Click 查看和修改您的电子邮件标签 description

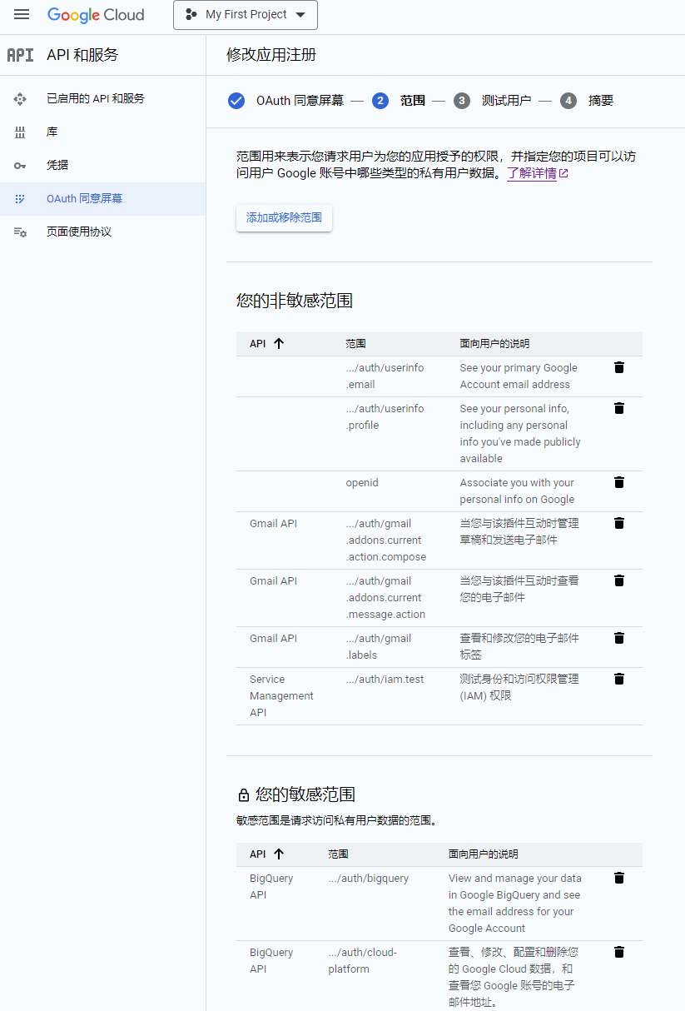(519, 646)
